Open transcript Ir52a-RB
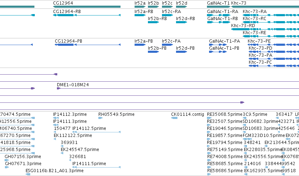 [x=144, y=12]
